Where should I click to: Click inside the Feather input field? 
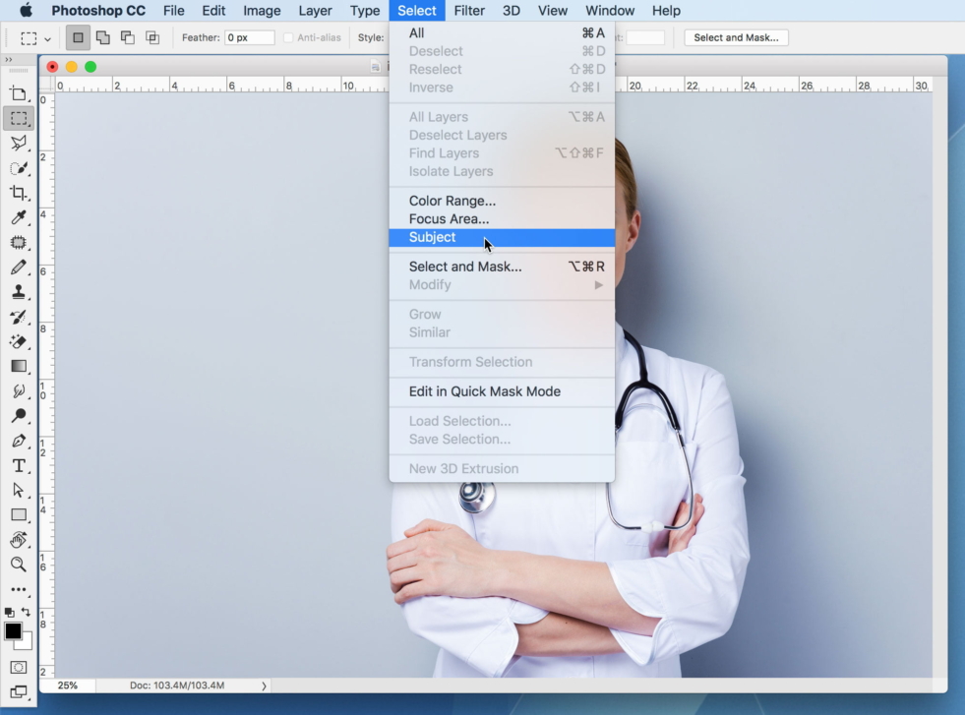[x=249, y=36]
